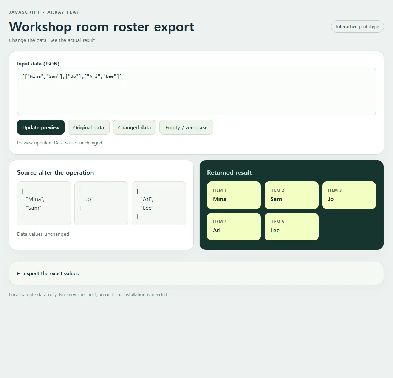Screen dimensions: 393x378
Task: Select the Empty / zero case preset
Action: click(x=186, y=127)
